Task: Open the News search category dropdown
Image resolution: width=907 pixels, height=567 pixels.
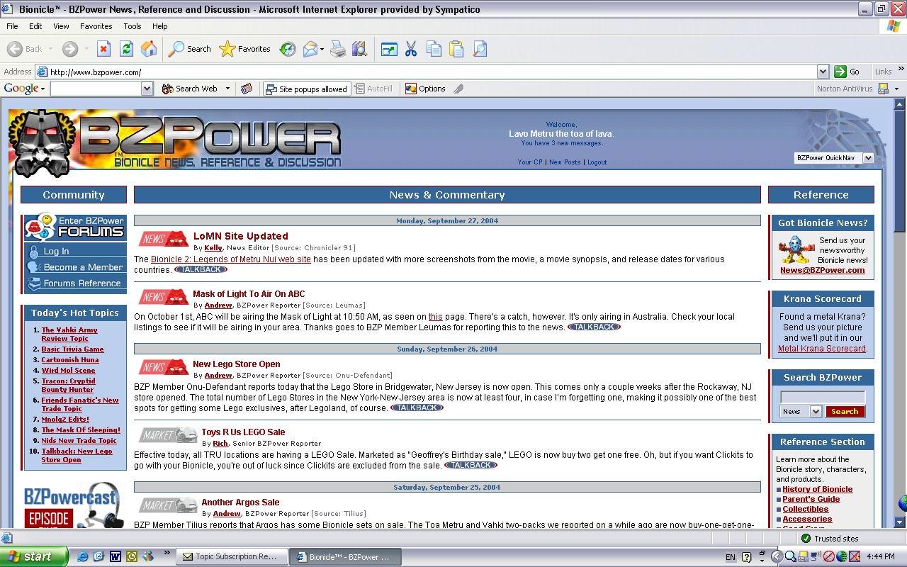Action: pyautogui.click(x=816, y=411)
